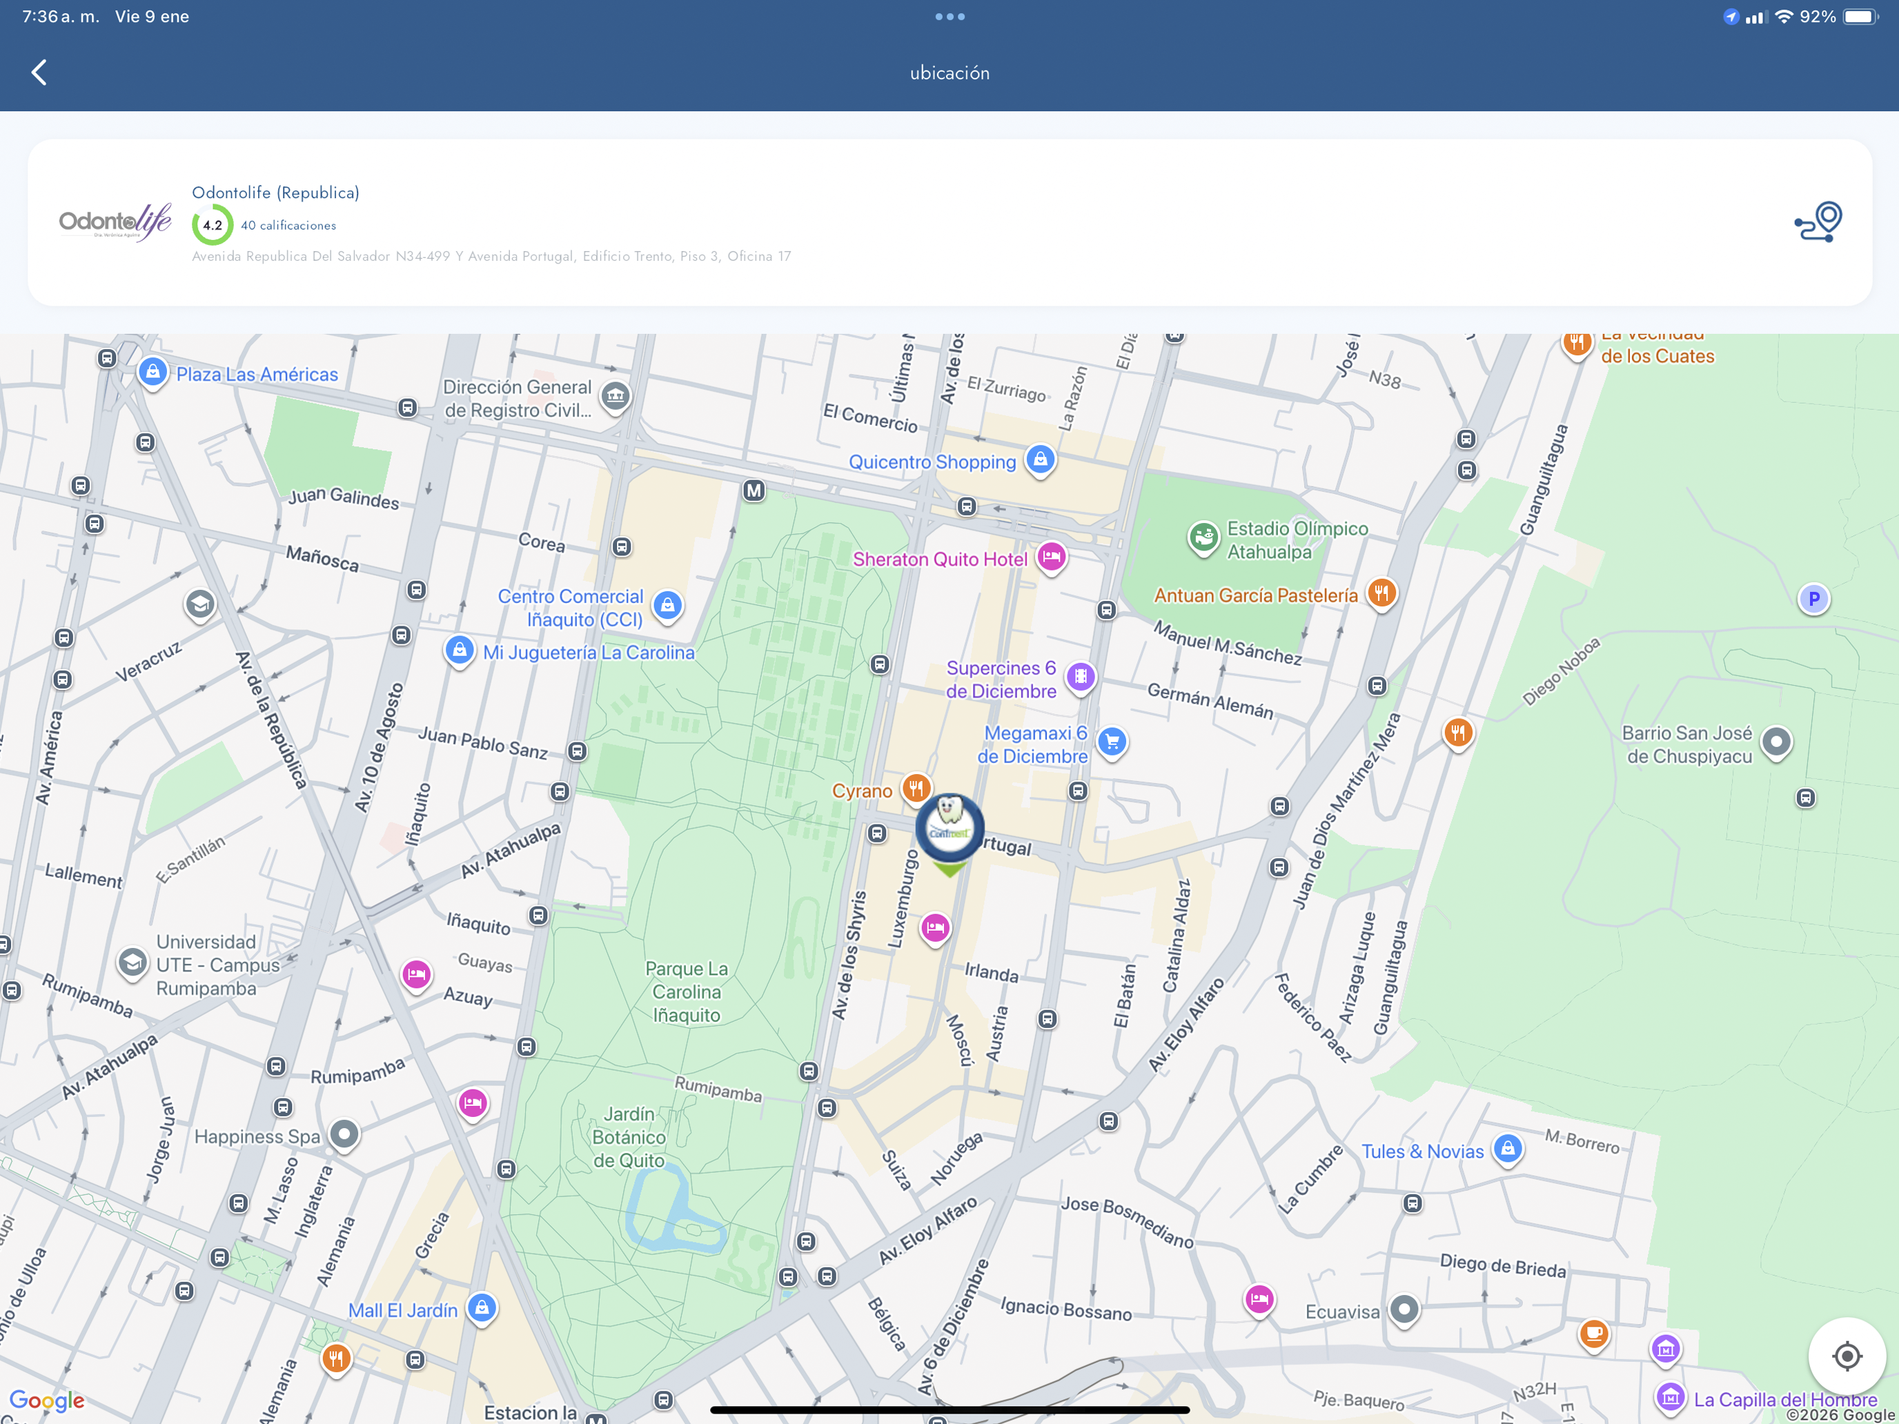
Task: Open the three-dot multitasking menu
Action: pos(949,17)
